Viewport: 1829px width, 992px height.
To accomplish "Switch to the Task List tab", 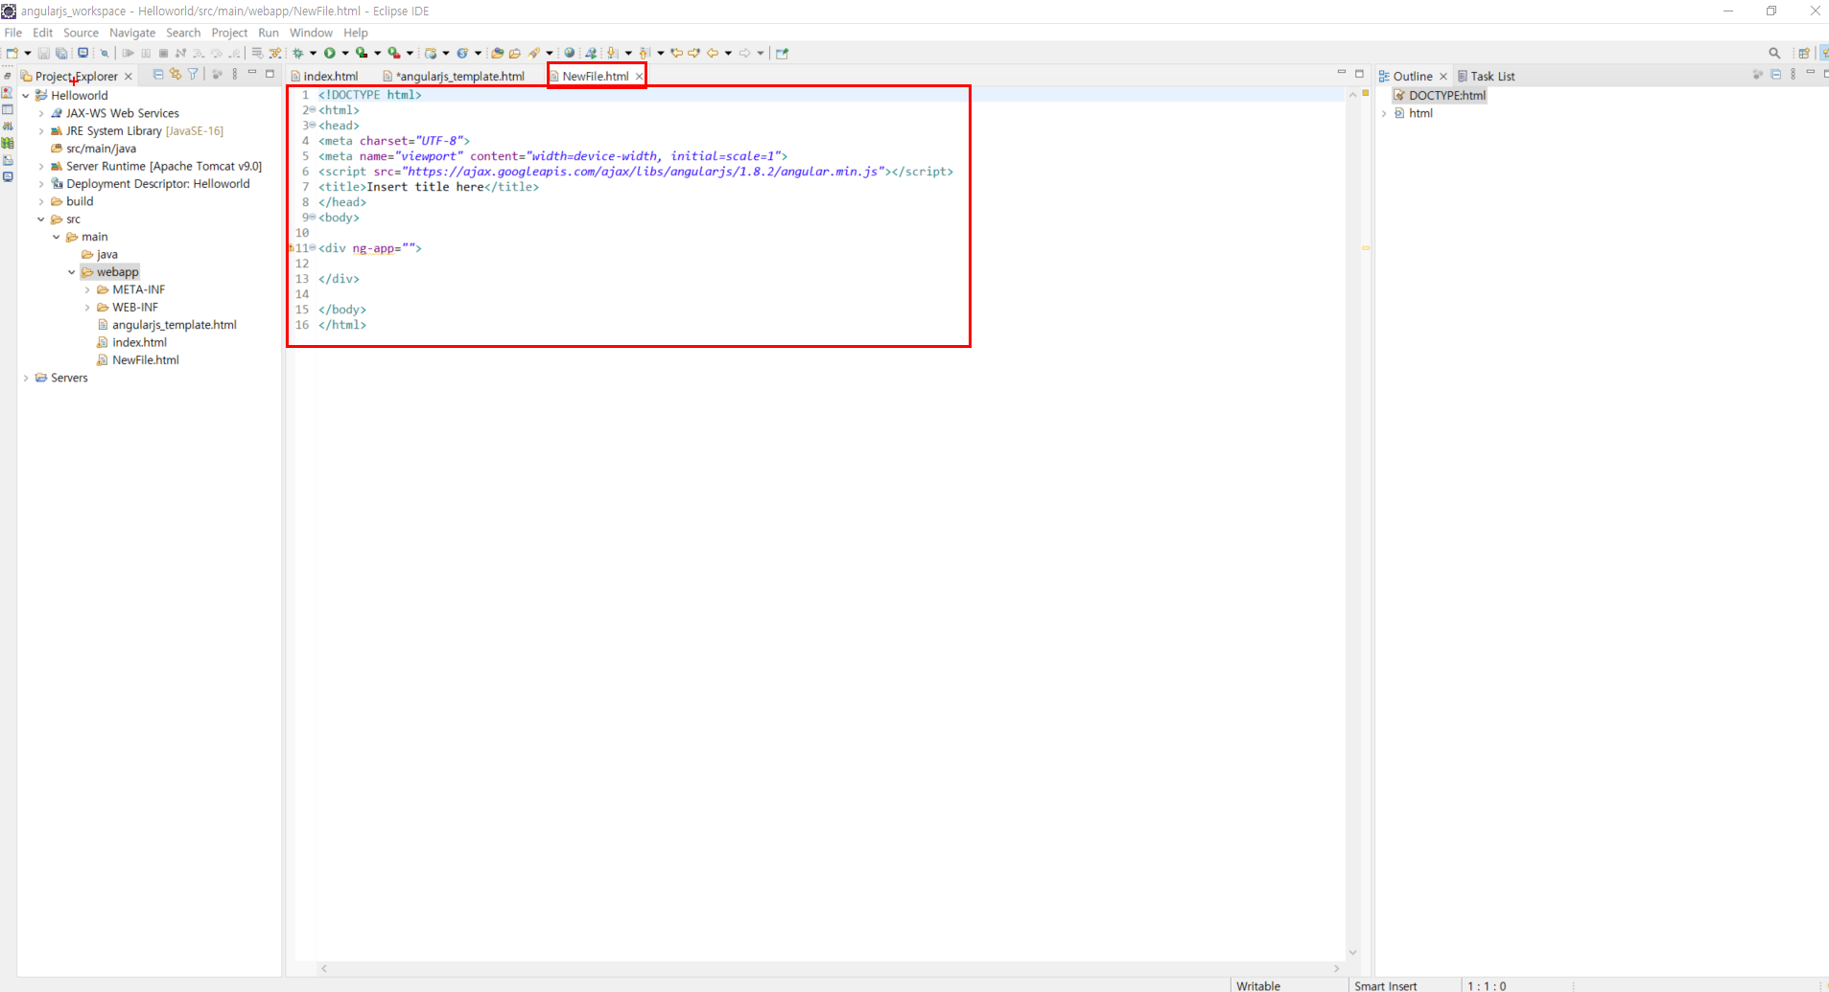I will pyautogui.click(x=1486, y=76).
